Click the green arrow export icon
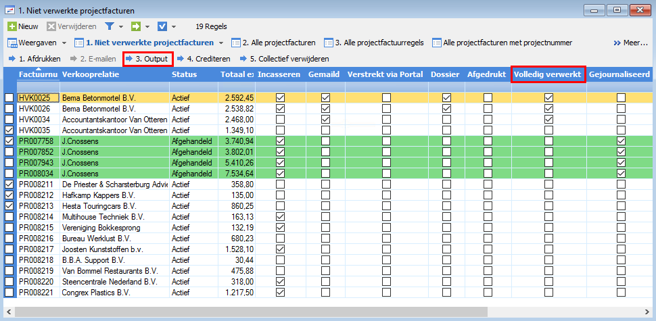Viewport: 656px width, 321px height. tap(135, 26)
